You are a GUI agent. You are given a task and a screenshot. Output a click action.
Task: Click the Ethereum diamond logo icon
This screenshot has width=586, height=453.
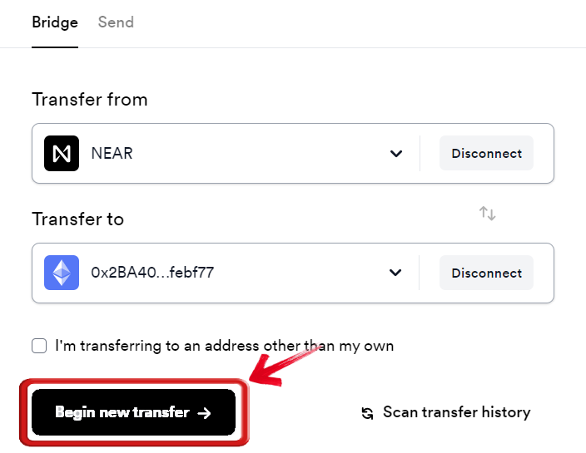click(x=62, y=273)
